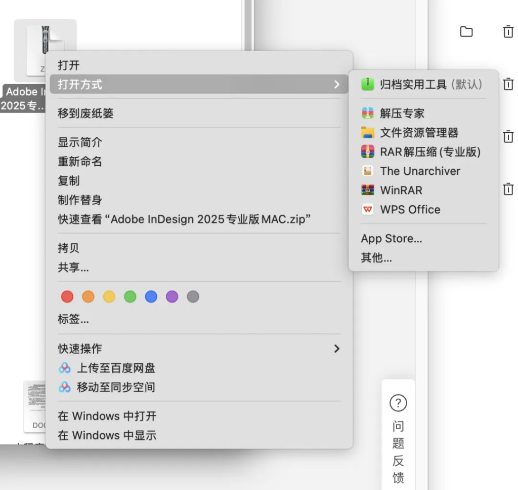Screen dimensions: 518x490
Task: Choose 上传至百度网盘
Action: click(199, 367)
